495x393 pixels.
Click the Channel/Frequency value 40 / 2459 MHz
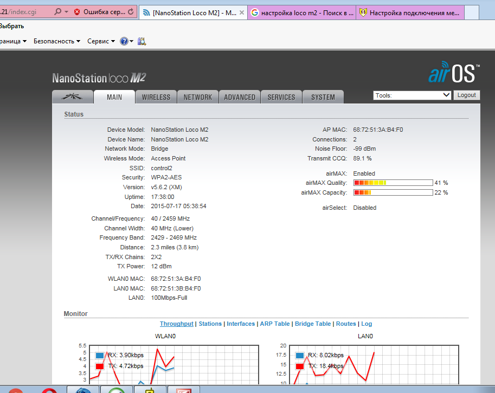point(170,219)
